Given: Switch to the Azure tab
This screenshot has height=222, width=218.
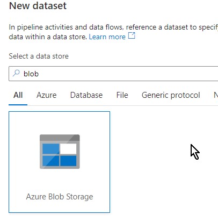Looking at the screenshot, I should tap(47, 95).
